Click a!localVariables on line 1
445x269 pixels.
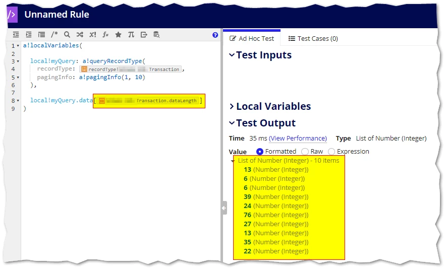[51, 45]
